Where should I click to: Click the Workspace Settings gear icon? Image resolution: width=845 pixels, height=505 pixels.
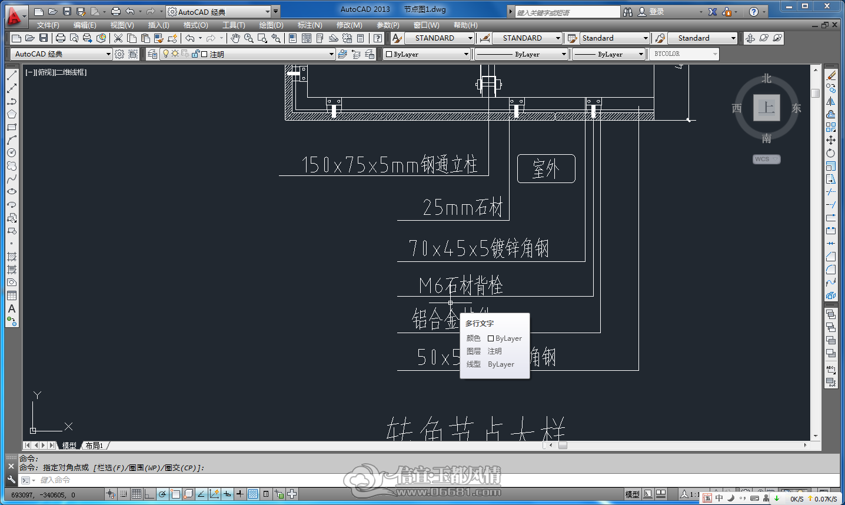tap(119, 54)
